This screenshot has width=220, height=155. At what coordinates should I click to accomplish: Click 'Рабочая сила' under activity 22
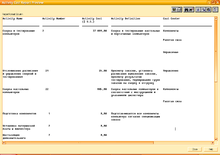click(172, 101)
